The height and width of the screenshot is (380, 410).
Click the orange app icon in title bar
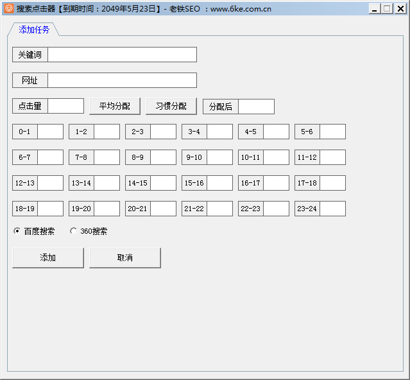[x=8, y=8]
